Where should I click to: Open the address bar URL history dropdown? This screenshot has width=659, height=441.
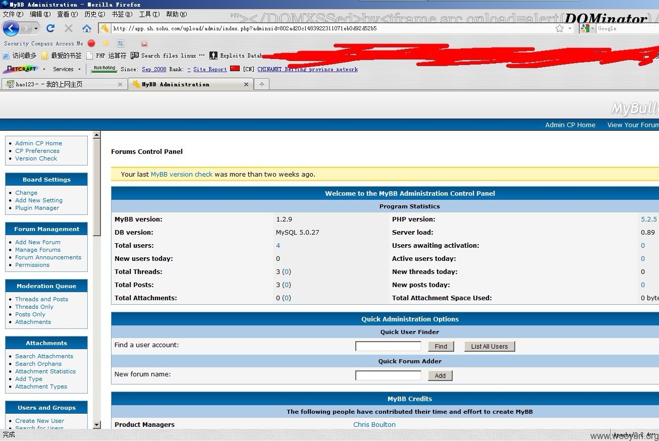pos(570,28)
